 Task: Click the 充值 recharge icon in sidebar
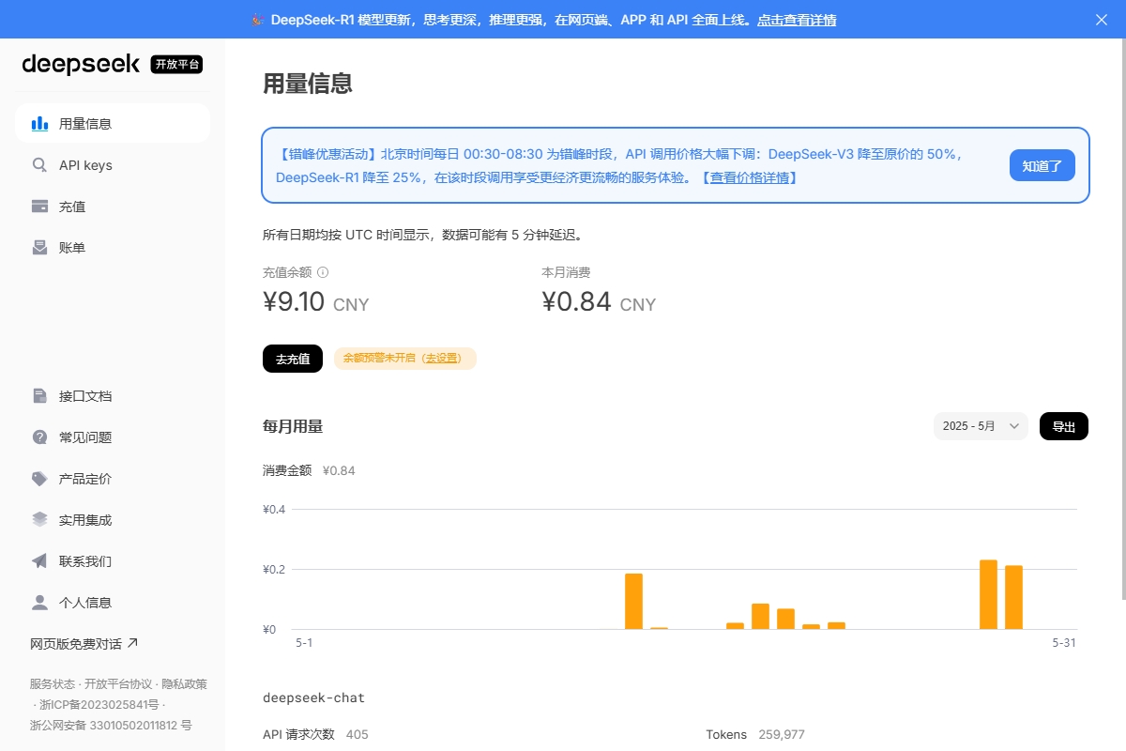click(x=39, y=206)
